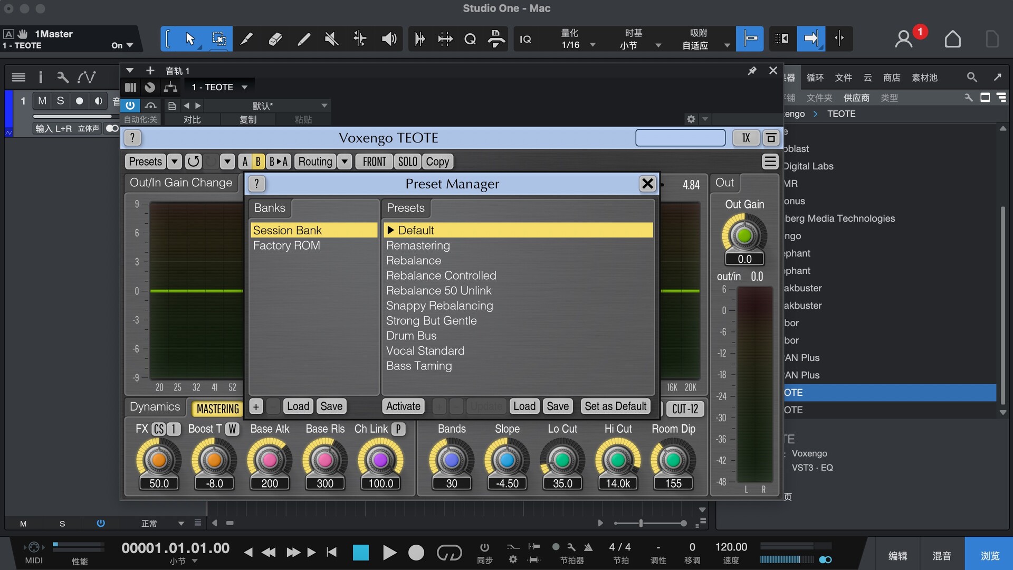The height and width of the screenshot is (570, 1013).
Task: Select the Listen speaker tool
Action: (389, 39)
